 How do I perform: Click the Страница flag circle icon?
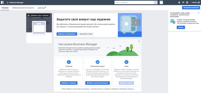pos(69,62)
